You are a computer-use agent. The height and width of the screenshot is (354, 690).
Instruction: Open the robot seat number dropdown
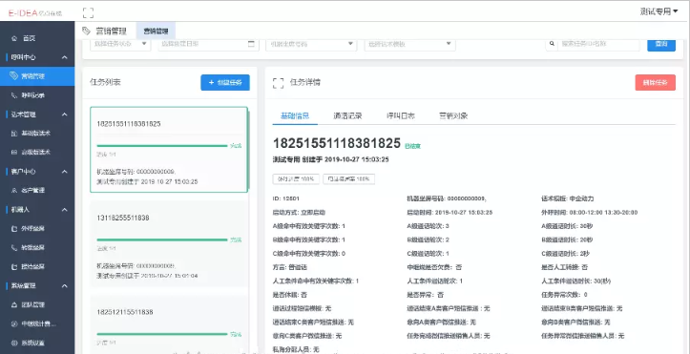[311, 44]
